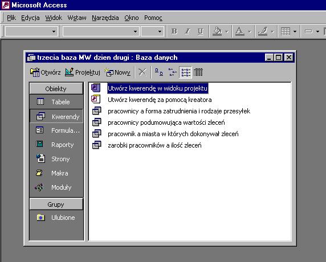Viewport: 326px width, 262px height.
Task: Click the Projektuj button
Action: pos(82,72)
